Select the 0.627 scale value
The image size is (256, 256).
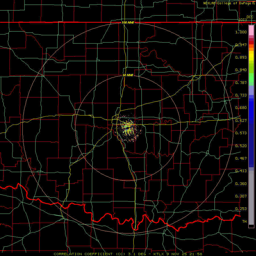pos(241,121)
